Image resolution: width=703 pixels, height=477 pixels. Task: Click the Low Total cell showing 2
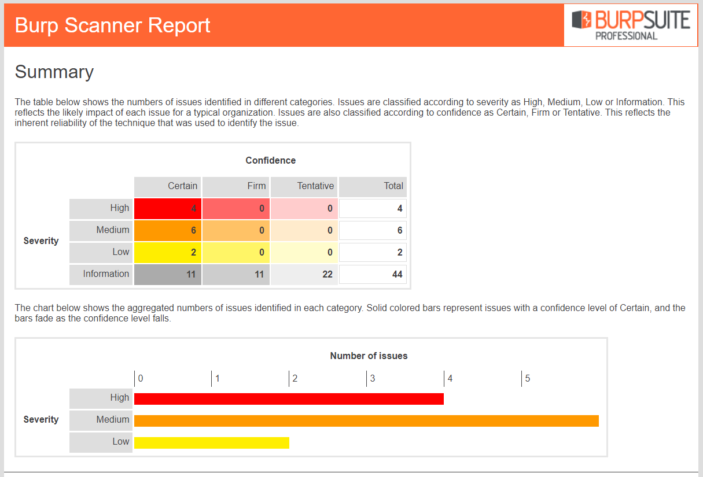click(x=373, y=253)
